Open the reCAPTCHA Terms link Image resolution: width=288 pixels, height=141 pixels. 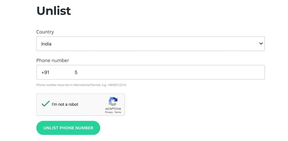pos(118,112)
